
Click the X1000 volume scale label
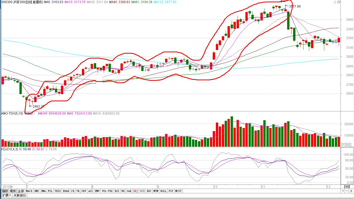pos(346,145)
